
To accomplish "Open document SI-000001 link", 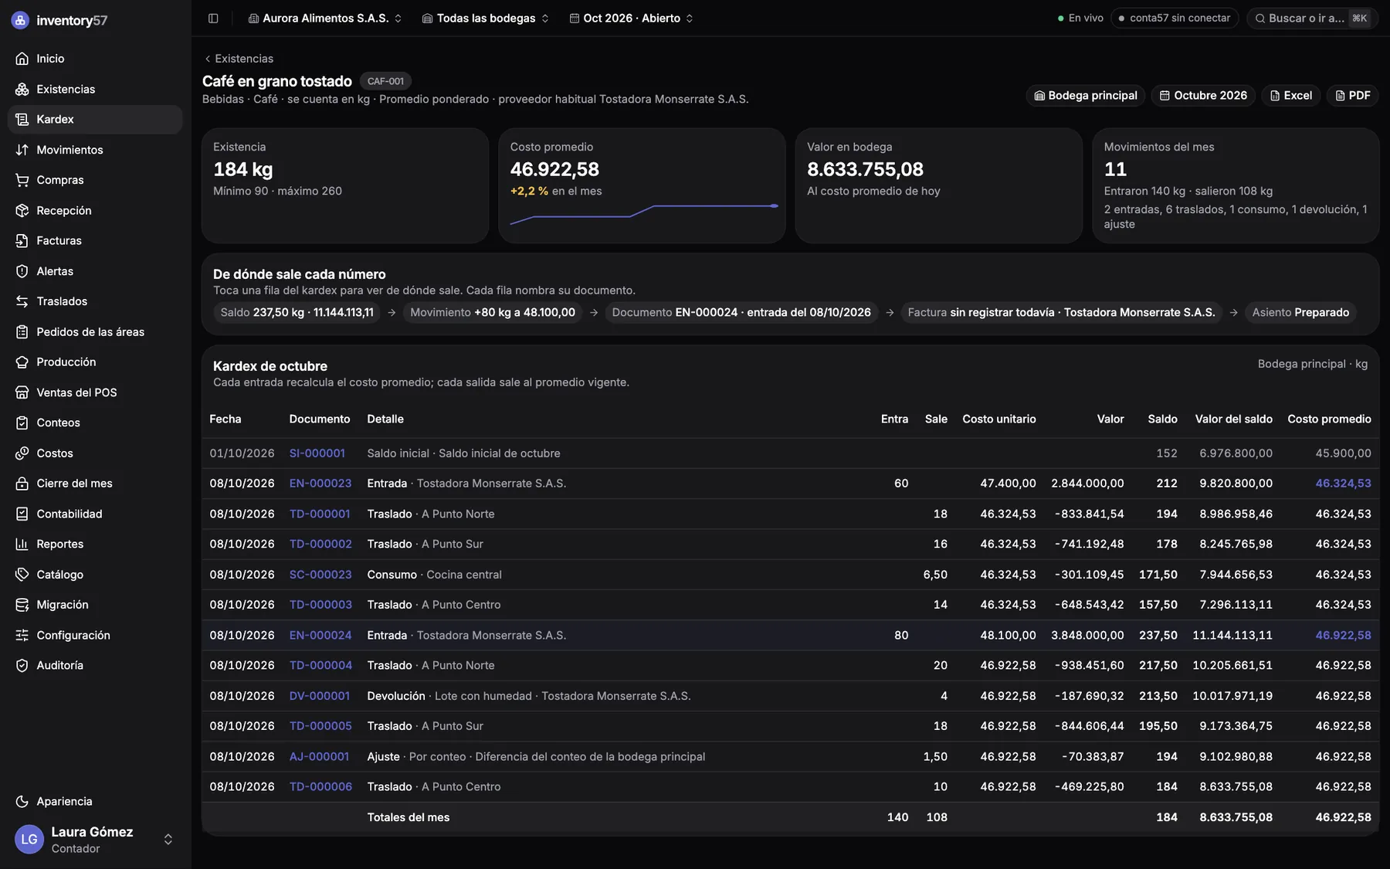I will (317, 453).
